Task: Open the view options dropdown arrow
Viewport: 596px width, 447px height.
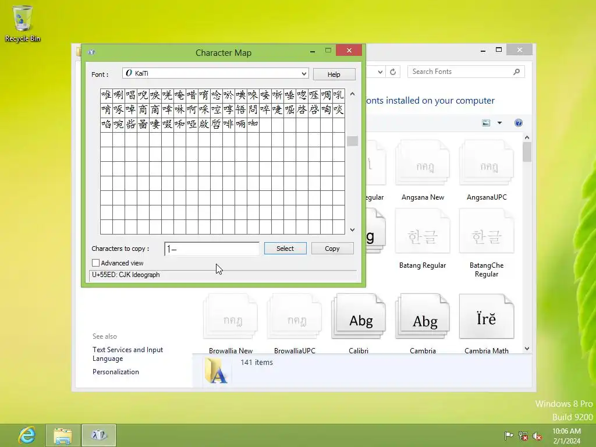Action: [x=499, y=123]
